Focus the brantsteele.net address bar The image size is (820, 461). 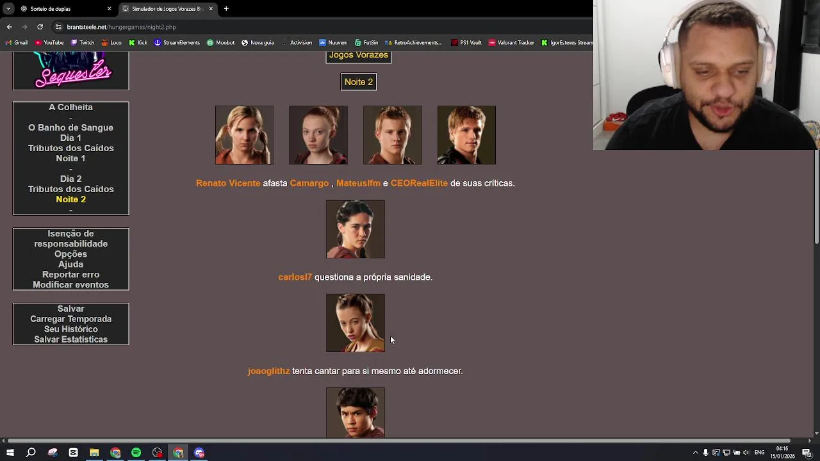tap(320, 27)
